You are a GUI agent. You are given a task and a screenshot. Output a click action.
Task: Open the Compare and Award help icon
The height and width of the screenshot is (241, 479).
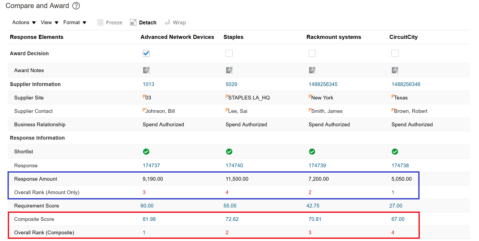[x=76, y=6]
